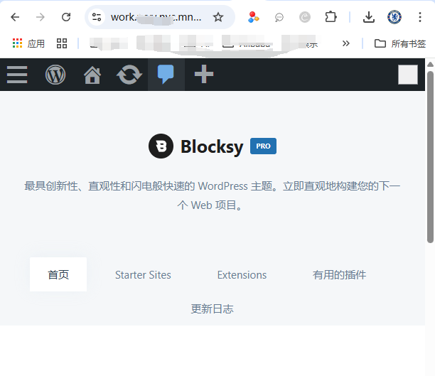Click the scrollbar up arrow

430,65
